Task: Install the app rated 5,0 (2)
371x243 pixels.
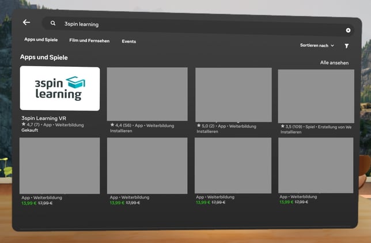Action: (x=207, y=131)
